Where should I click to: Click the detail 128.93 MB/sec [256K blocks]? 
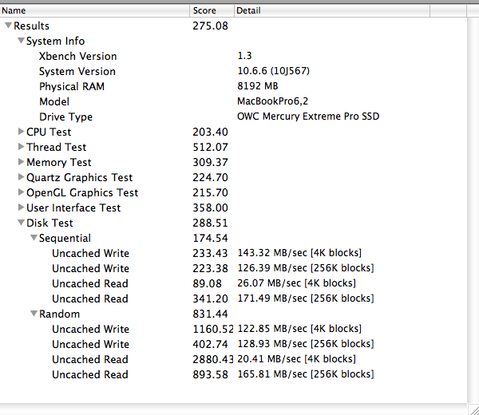pyautogui.click(x=306, y=344)
